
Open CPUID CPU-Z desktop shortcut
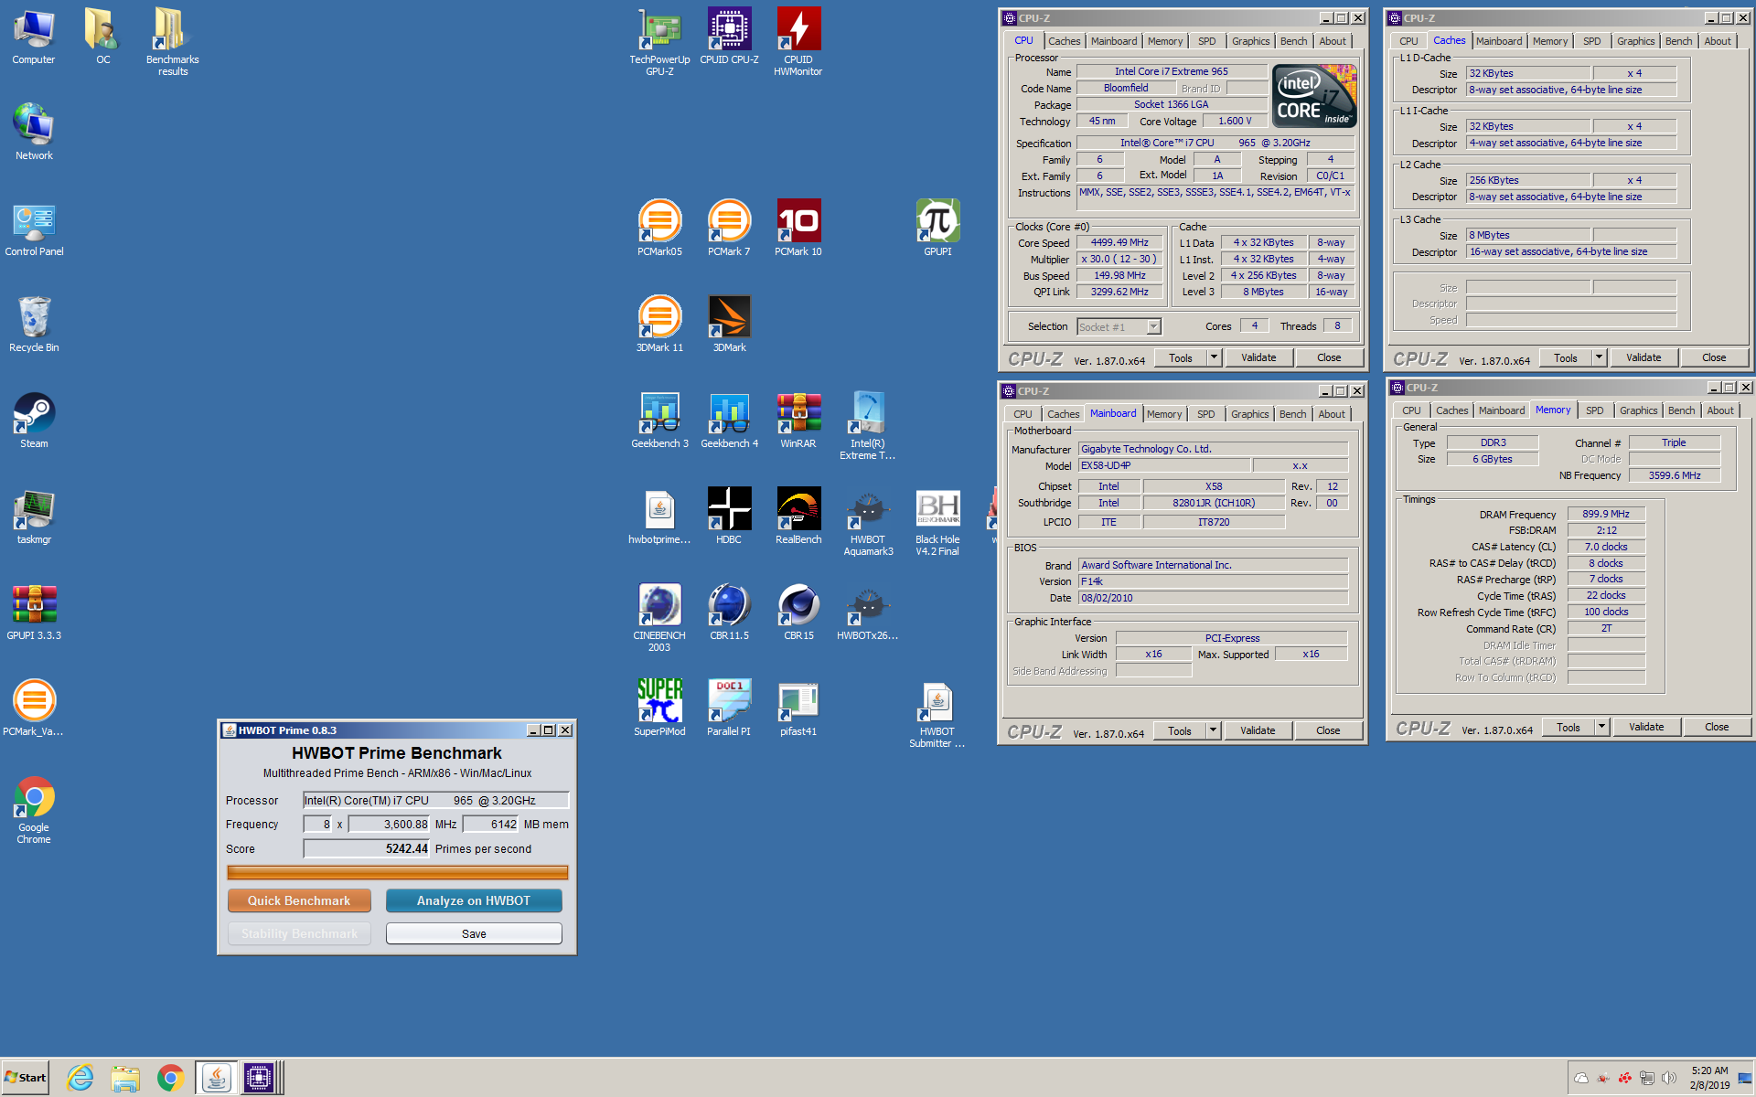coord(729,37)
